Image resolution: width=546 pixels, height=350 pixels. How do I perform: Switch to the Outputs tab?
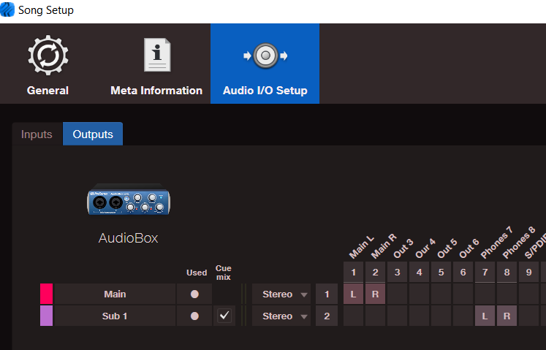click(93, 134)
